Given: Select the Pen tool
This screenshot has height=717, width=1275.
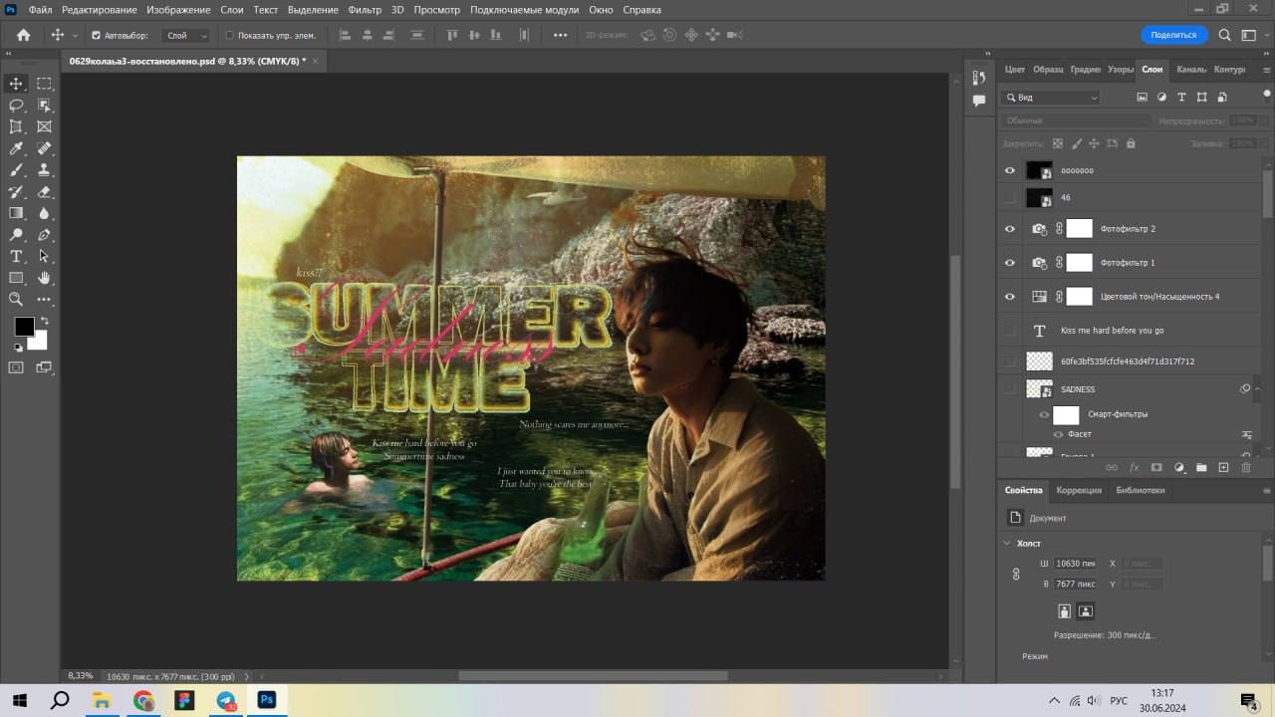Looking at the screenshot, I should 44,235.
